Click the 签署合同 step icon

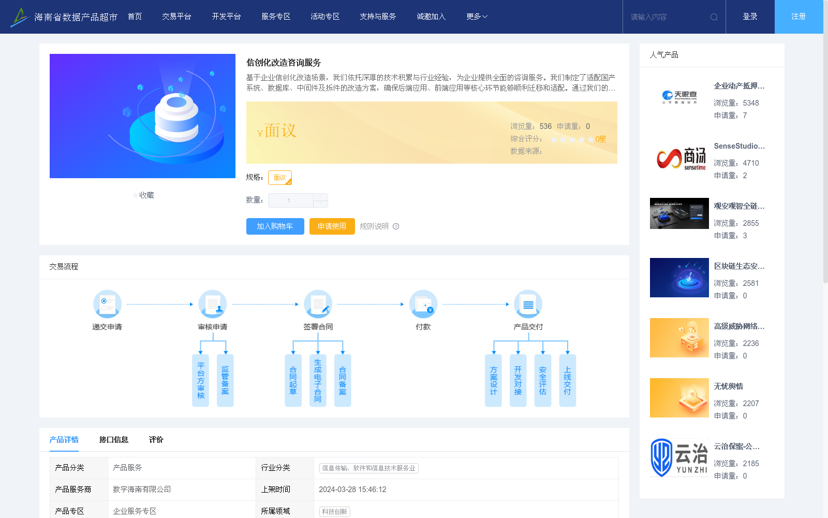pos(318,304)
